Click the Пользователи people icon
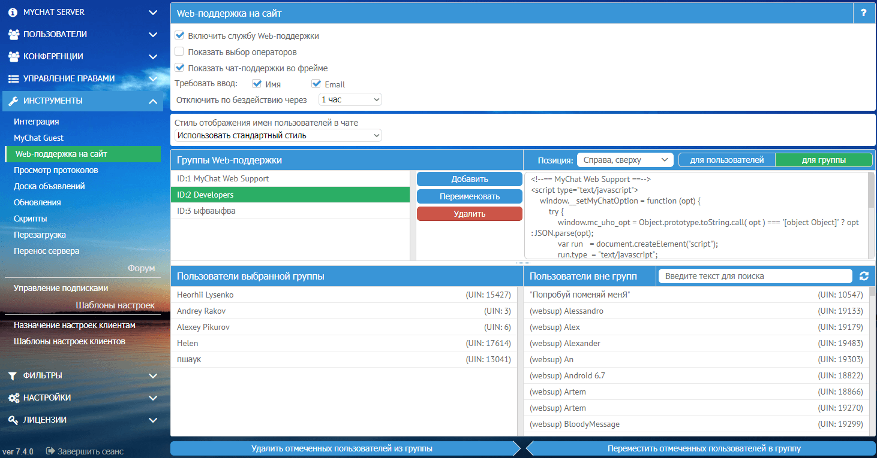The height and width of the screenshot is (458, 877). tap(13, 34)
